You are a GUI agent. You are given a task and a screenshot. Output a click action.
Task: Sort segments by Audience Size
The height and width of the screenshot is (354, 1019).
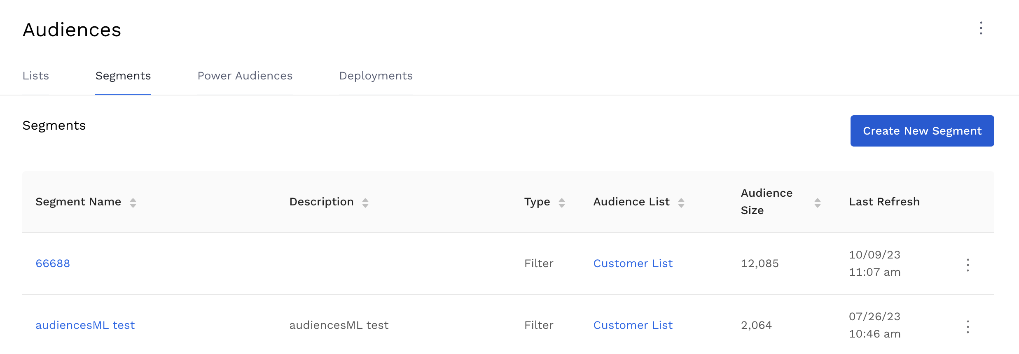click(x=817, y=203)
